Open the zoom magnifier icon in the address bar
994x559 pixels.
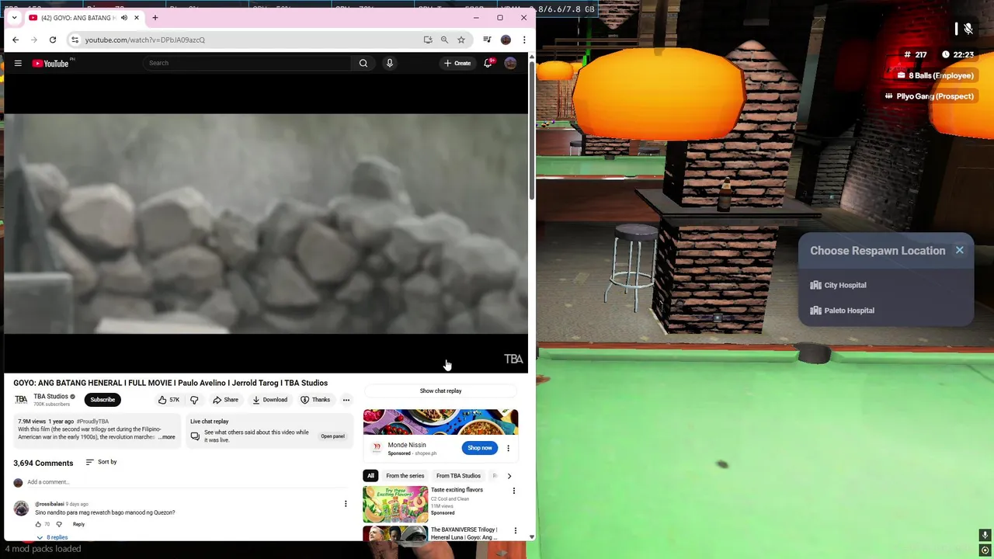(x=444, y=40)
